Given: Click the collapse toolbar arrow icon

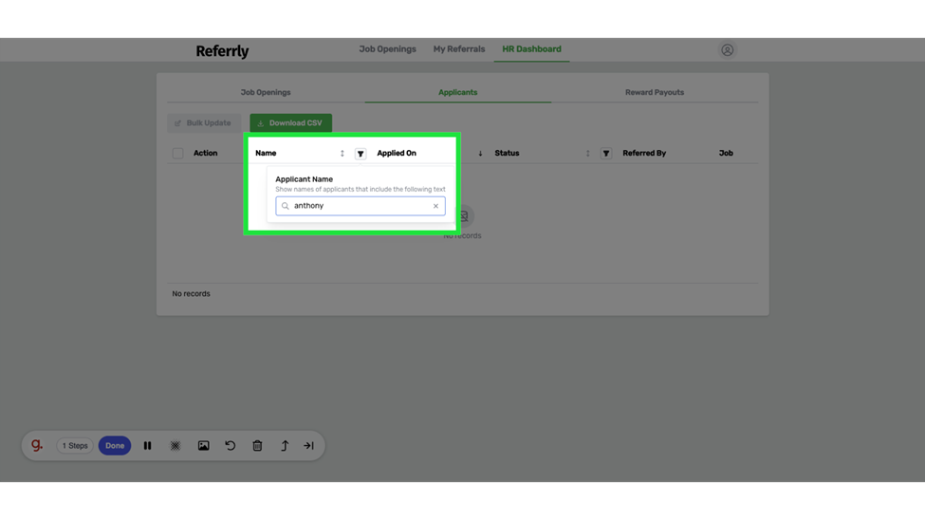Looking at the screenshot, I should tap(309, 446).
